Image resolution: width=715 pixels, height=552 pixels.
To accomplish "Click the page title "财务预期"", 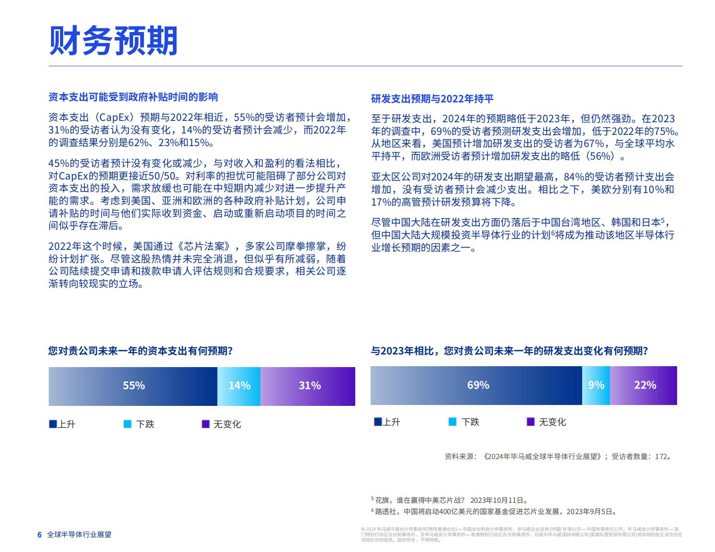I will pyautogui.click(x=113, y=41).
